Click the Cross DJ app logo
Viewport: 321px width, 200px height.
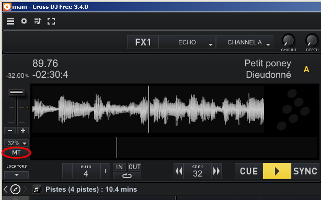coord(7,7)
